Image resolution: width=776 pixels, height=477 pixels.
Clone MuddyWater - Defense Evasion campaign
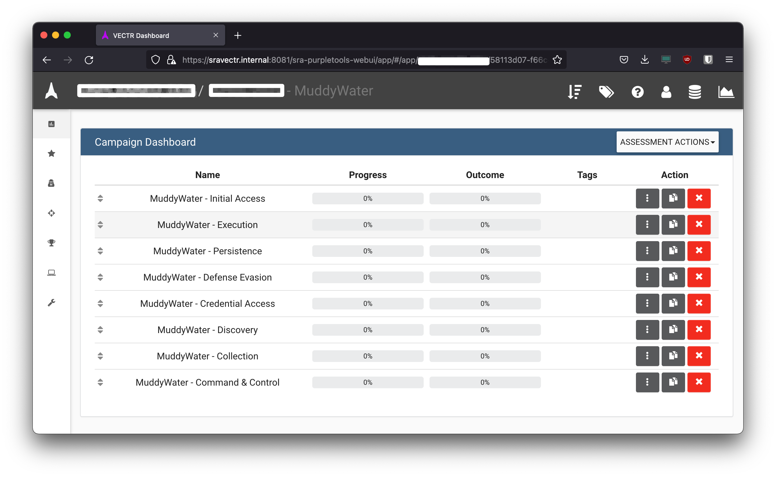[x=673, y=277]
